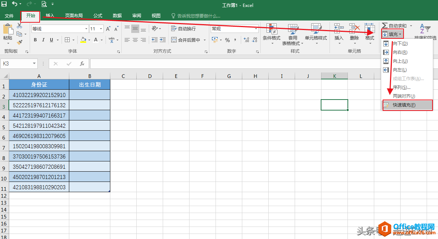Click decrease decimal icon

pos(254,40)
